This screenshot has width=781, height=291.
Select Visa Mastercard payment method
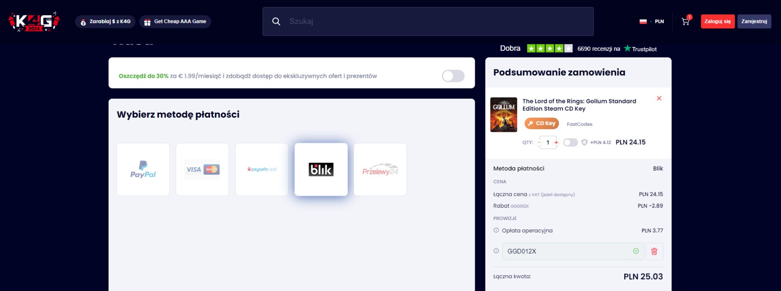[x=202, y=169]
